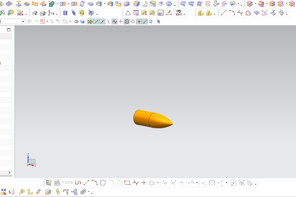This screenshot has width=296, height=197.
Task: Open the selection filter combo box
Action: coord(12,21)
